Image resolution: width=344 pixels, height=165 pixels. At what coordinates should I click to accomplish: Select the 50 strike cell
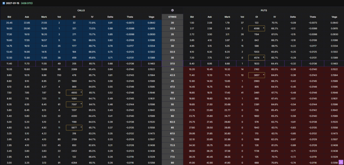point(172,92)
